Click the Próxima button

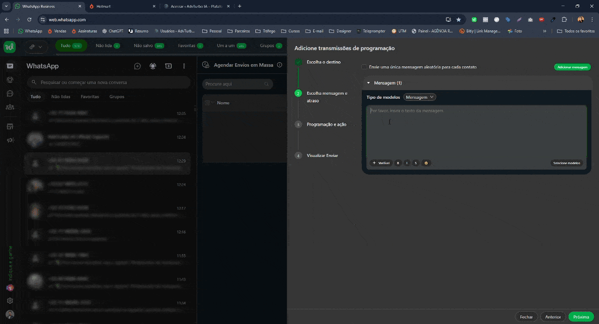click(581, 317)
